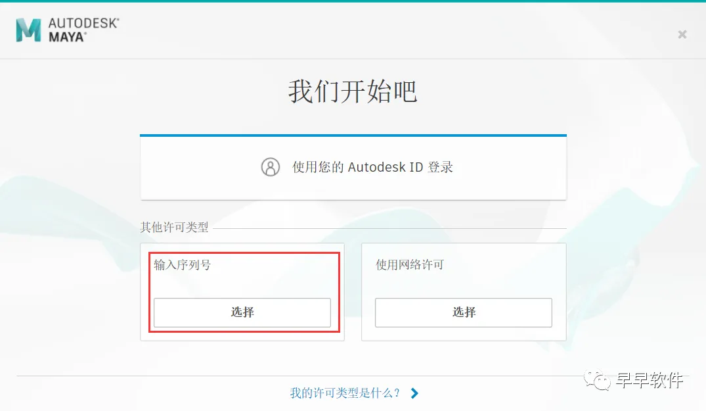706x411 pixels.
Task: Click the AUTODESK MAYA brand text
Action: [x=84, y=30]
